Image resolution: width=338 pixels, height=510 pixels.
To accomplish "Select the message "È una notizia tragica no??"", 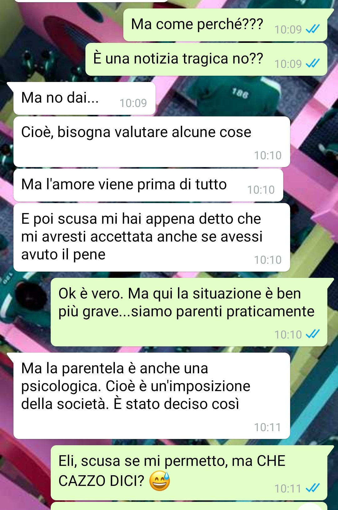I will pyautogui.click(x=207, y=59).
